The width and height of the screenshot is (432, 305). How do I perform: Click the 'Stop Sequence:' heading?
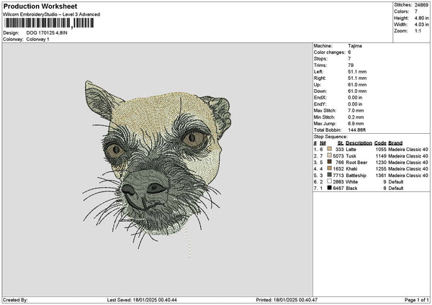[x=330, y=137]
